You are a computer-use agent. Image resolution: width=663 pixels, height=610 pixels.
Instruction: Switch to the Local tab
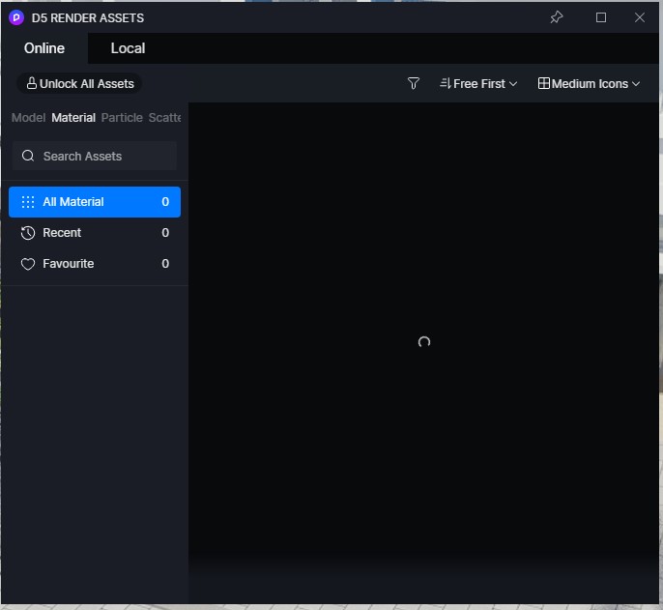coord(128,48)
